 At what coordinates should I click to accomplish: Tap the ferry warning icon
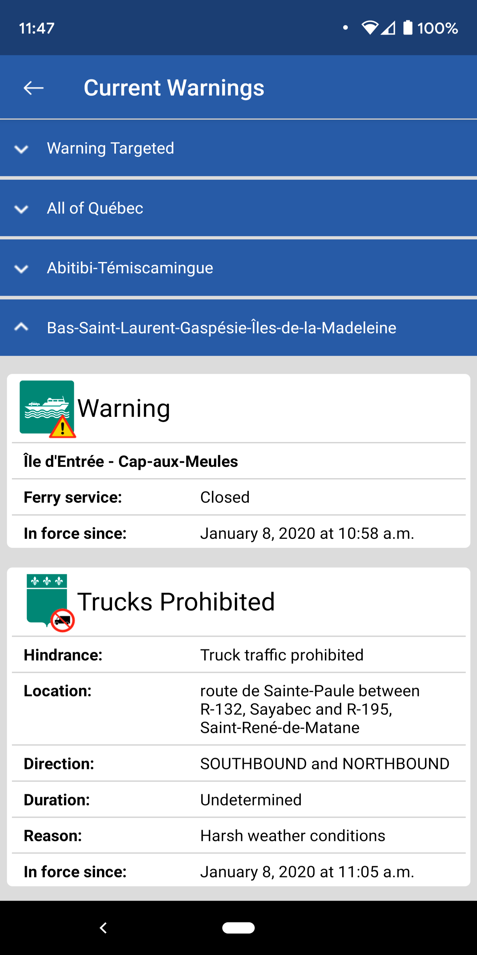pos(47,409)
